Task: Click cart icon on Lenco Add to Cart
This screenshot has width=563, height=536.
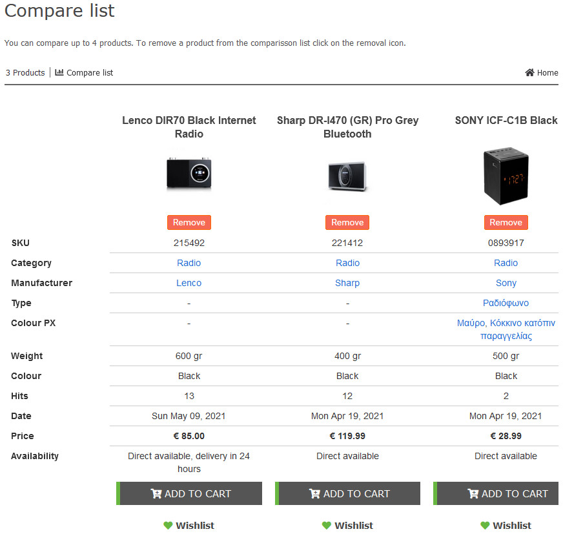Action: (156, 493)
